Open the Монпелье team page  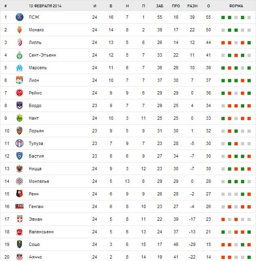coord(39,181)
